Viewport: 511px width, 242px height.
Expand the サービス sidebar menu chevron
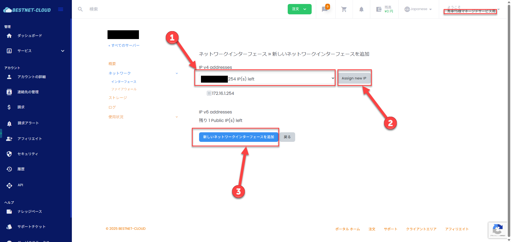click(x=63, y=51)
